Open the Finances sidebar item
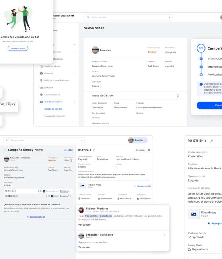 48,73
